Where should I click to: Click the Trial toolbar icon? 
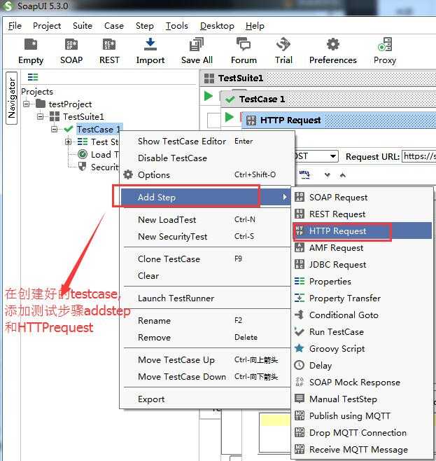click(283, 44)
